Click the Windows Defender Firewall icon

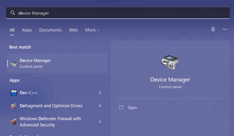(x=14, y=122)
